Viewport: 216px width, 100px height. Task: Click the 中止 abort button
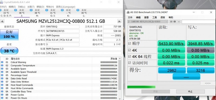click(190, 91)
